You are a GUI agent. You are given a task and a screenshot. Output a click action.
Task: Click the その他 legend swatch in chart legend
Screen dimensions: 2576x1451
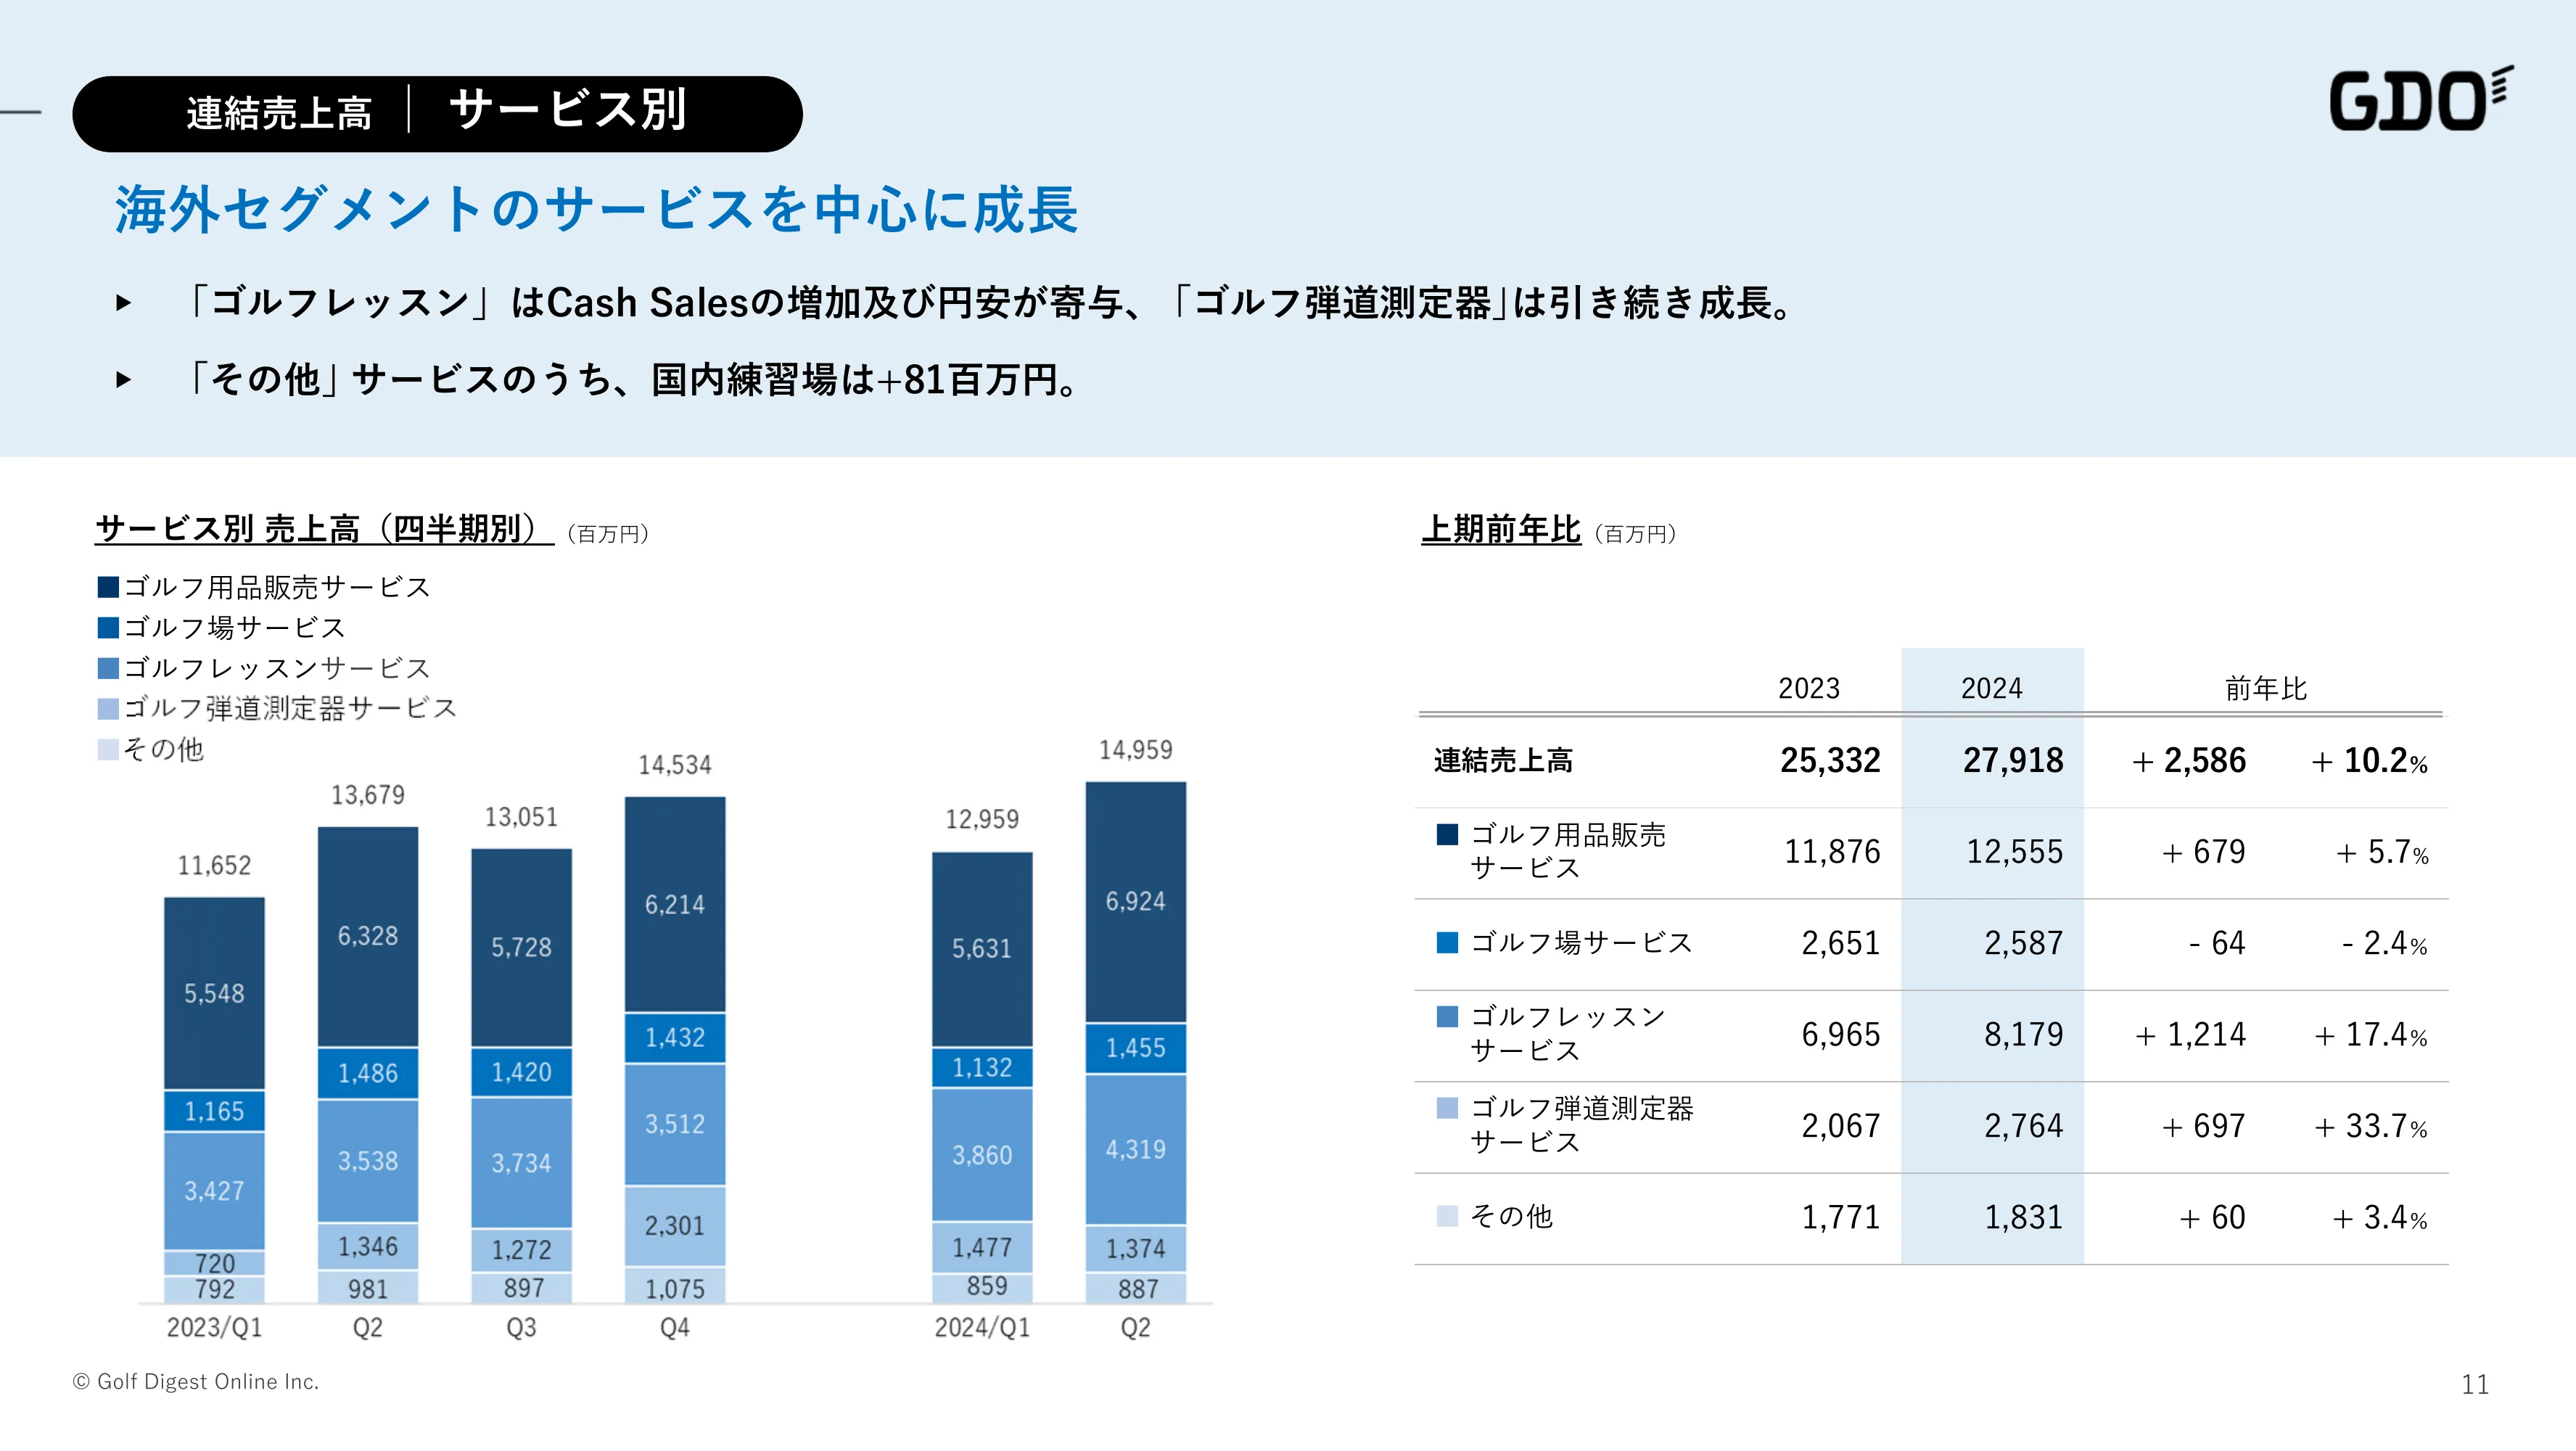[108, 749]
